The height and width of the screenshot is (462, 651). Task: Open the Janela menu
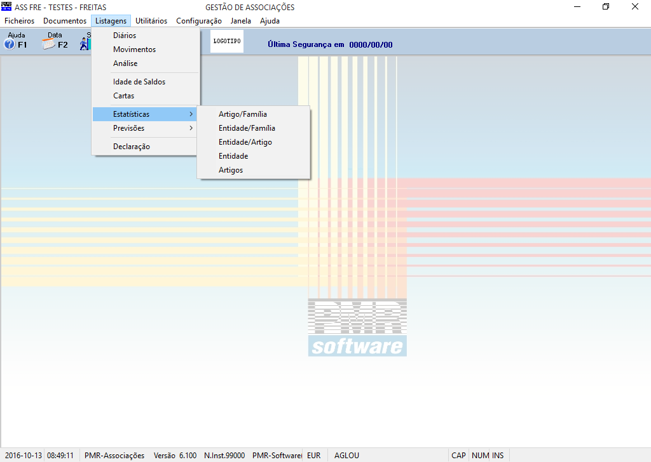(x=241, y=21)
